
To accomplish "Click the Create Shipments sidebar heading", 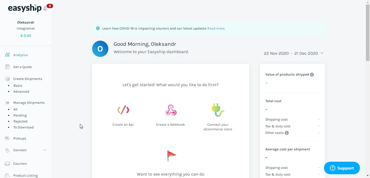I will pyautogui.click(x=28, y=79).
